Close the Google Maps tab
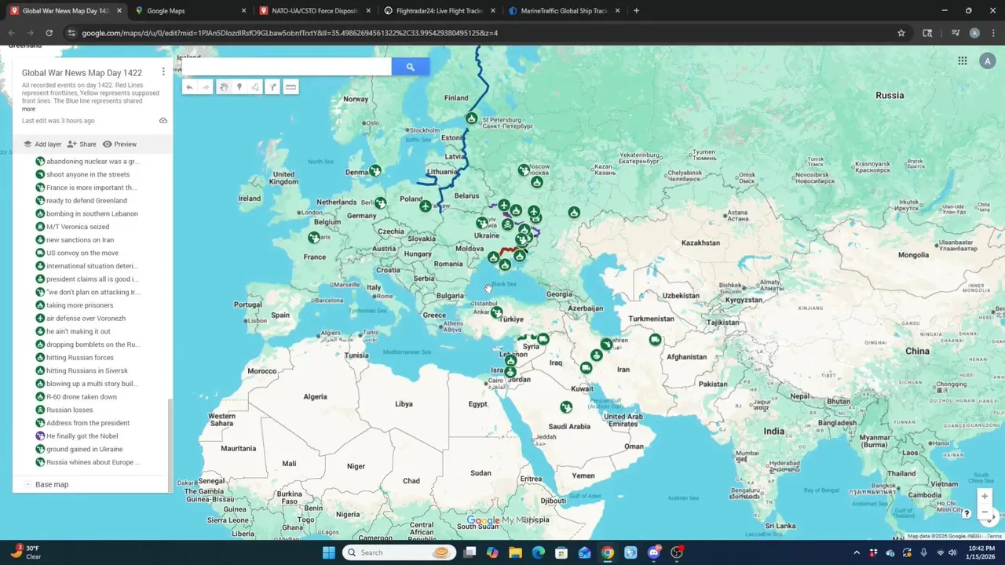The image size is (1005, 565). click(x=243, y=11)
